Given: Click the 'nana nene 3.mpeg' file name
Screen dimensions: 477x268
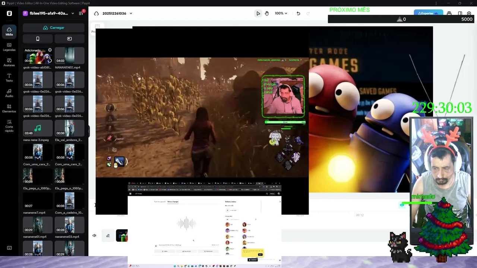Looking at the screenshot, I should coord(36,140).
